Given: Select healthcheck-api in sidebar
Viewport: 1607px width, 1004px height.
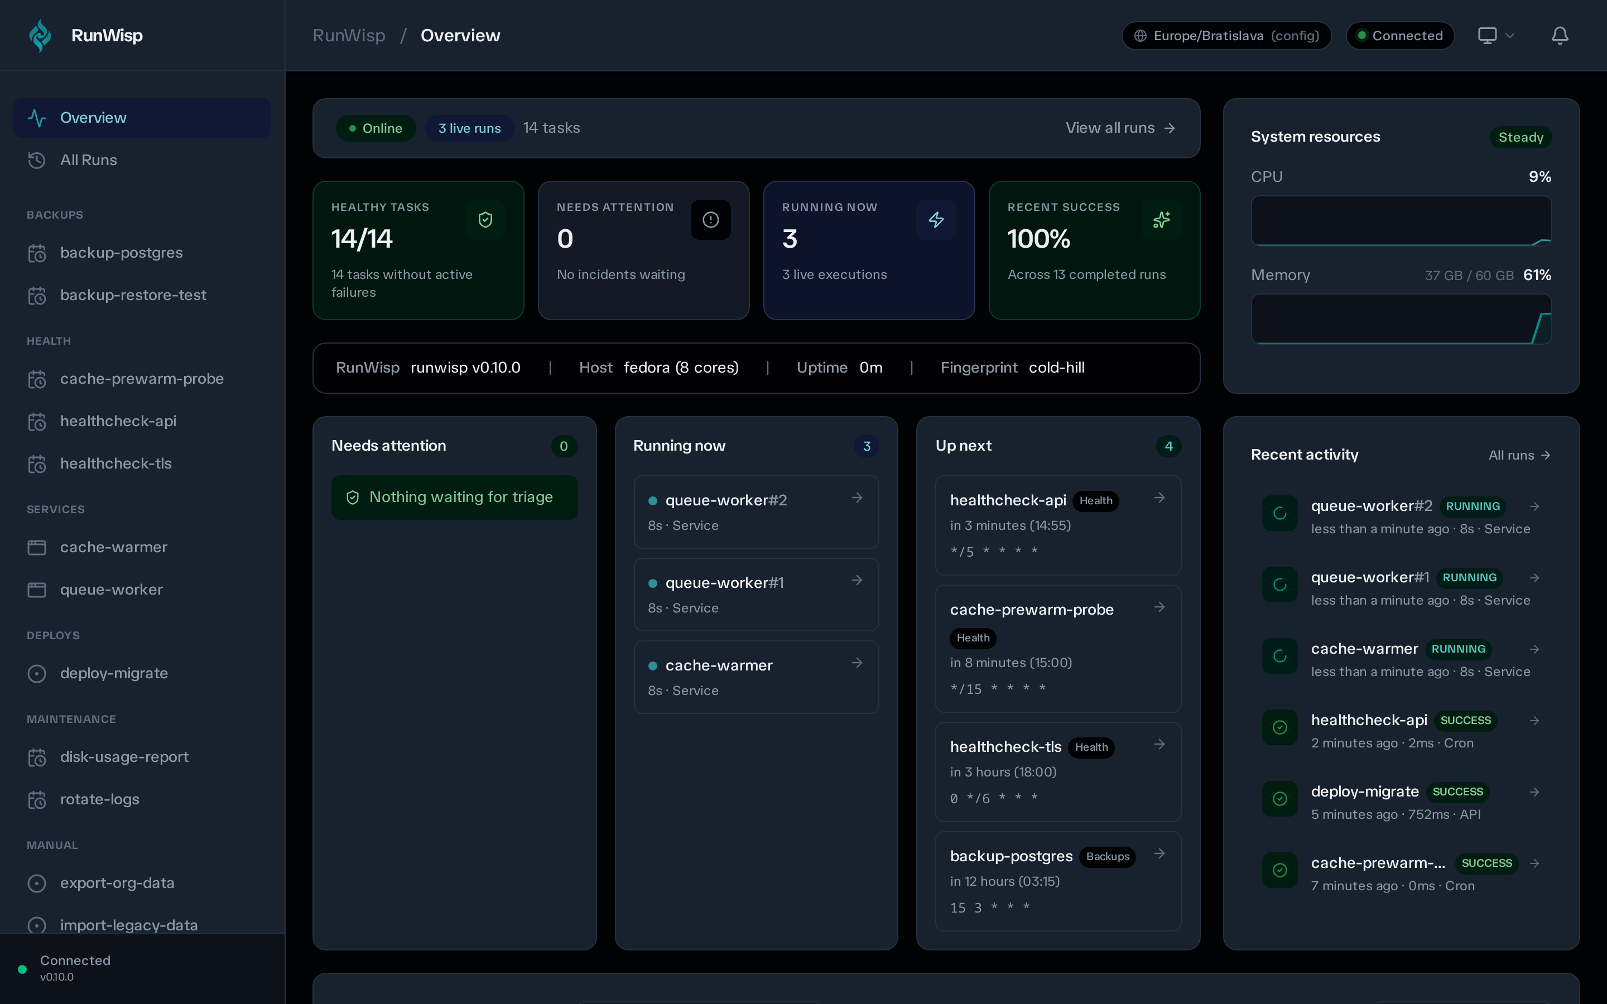Looking at the screenshot, I should click(x=142, y=421).
